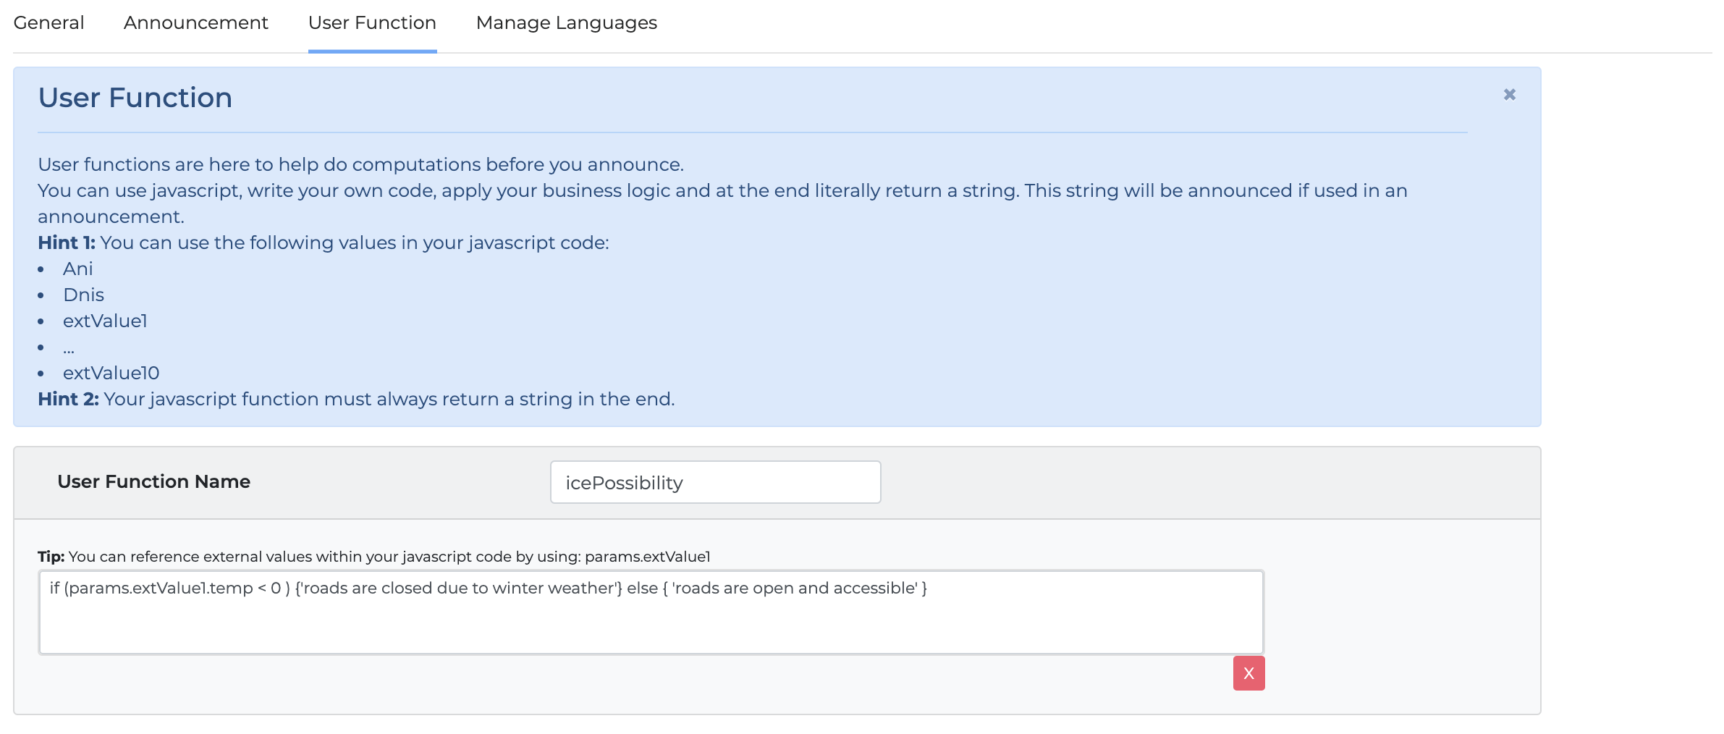
Task: Delete the icePossibility function with red X
Action: coord(1248,673)
